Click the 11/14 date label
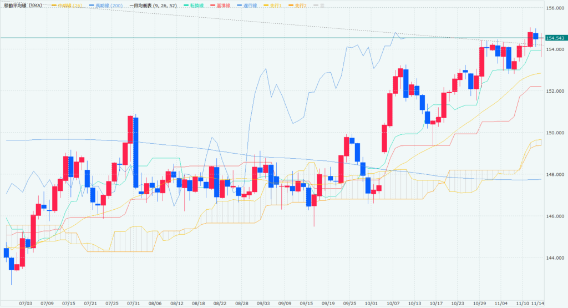Screen dimensions: 568x308 (x=536, y=304)
